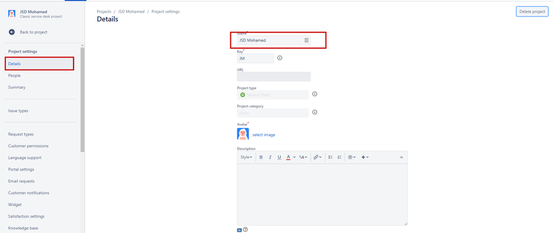Open the emoticon/icons dropdown
This screenshot has width=553, height=233.
(x=352, y=157)
